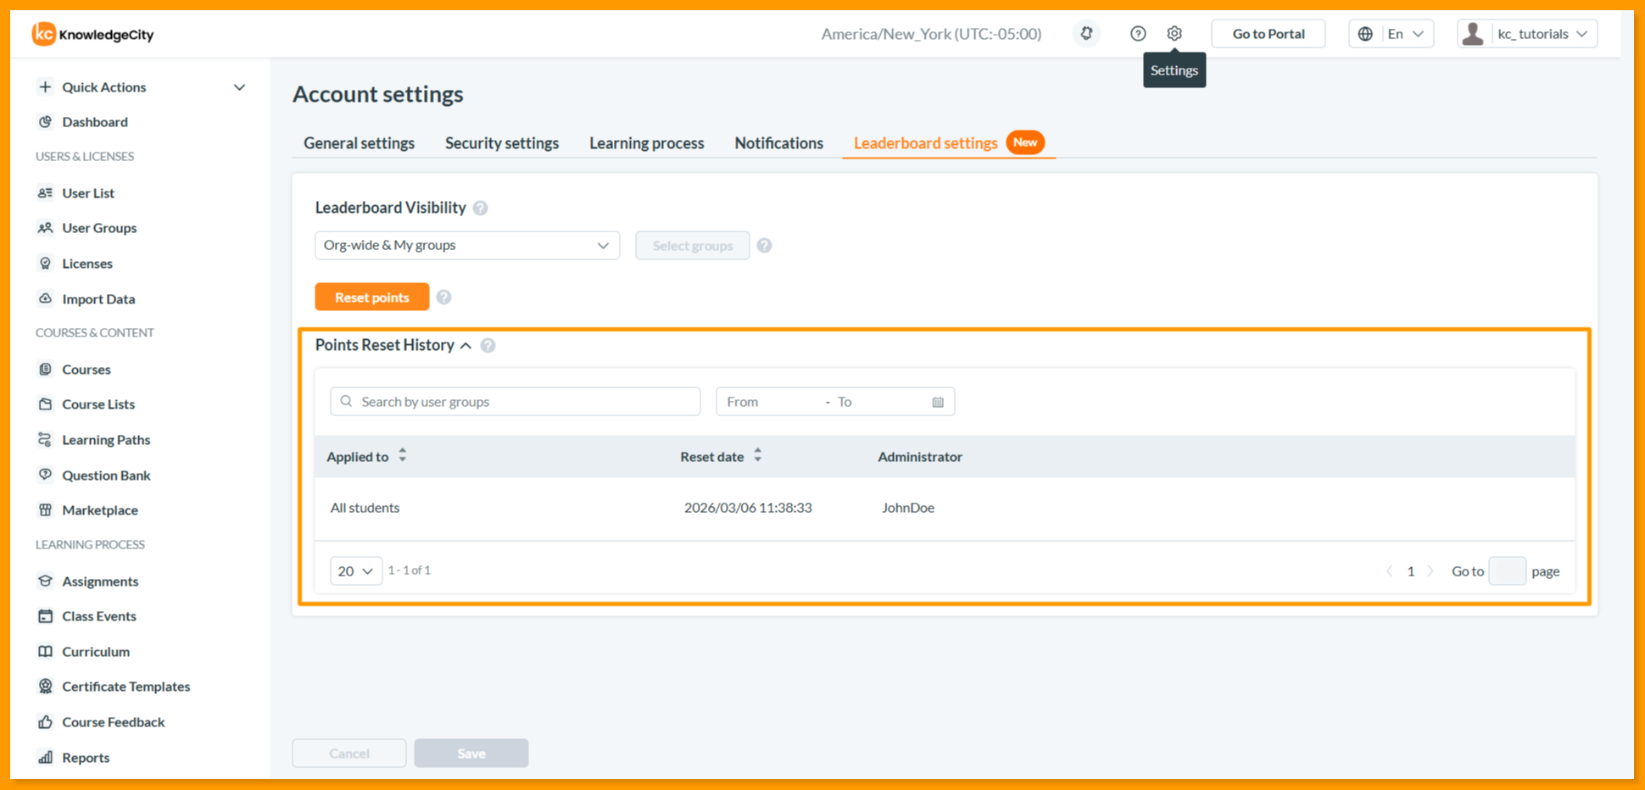Click help icon beside Reset points
This screenshot has width=1645, height=790.
(x=443, y=298)
